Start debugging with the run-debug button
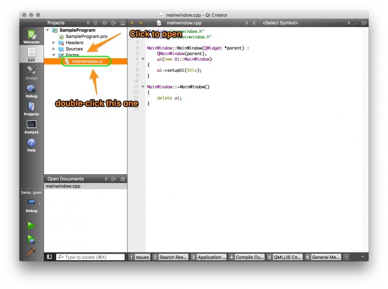Image resolution: width=388 pixels, height=289 pixels. point(31,239)
